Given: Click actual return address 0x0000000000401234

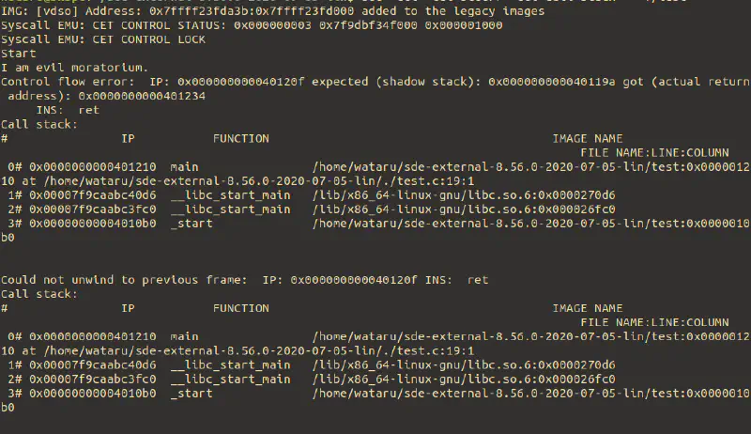Looking at the screenshot, I should click(x=142, y=96).
